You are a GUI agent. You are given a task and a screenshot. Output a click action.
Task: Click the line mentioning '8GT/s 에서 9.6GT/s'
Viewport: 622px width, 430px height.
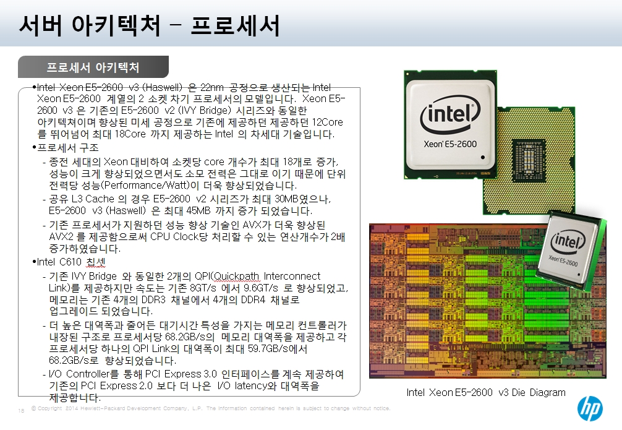[198, 288]
